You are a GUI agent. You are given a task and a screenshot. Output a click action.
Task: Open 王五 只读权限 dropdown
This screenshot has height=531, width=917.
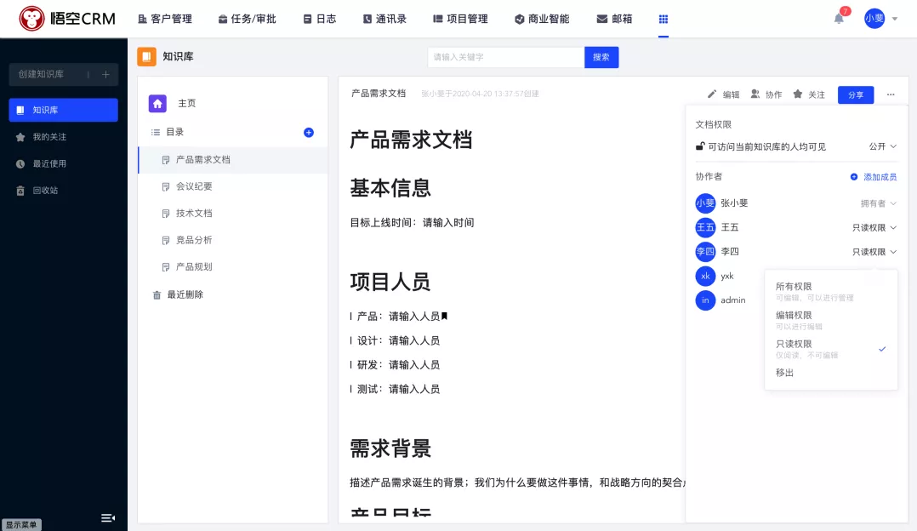click(874, 228)
